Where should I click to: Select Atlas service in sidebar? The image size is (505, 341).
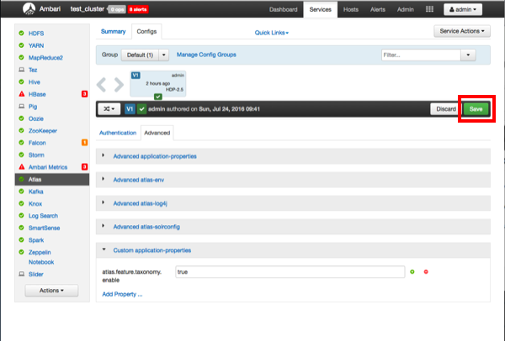click(52, 180)
